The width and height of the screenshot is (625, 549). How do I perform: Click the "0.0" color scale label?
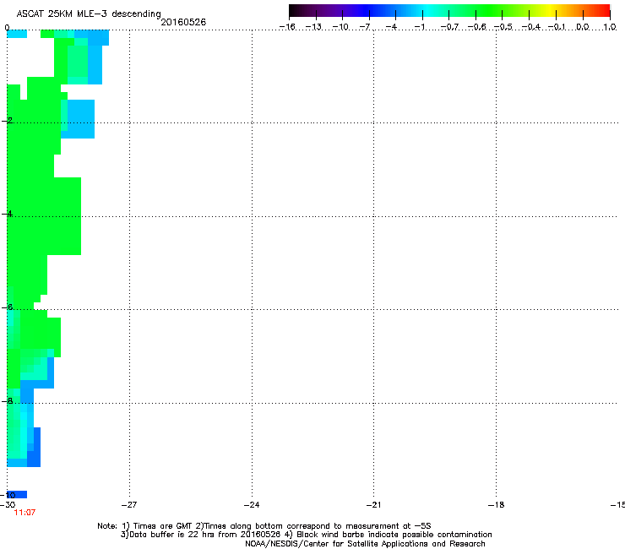(583, 27)
